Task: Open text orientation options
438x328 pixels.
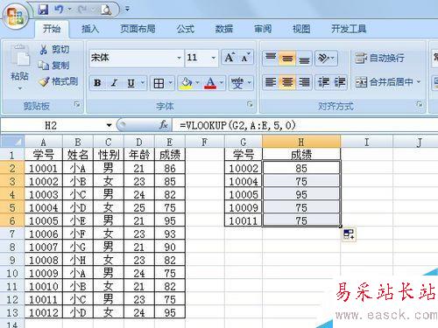Action: coord(326,58)
